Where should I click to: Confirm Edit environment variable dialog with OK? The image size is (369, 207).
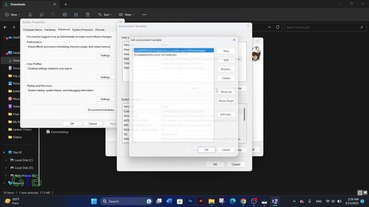pos(206,149)
